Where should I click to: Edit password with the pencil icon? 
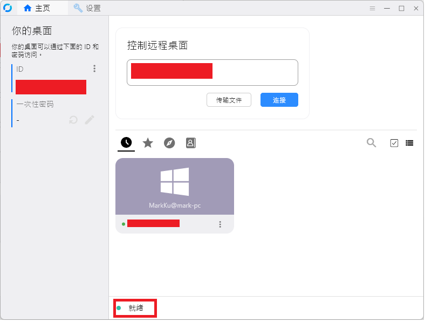coord(90,120)
